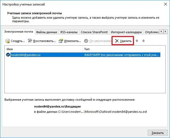The width and height of the screenshot is (170, 138).
Task: Click the Создать new account icon
Action: (x=7, y=41)
